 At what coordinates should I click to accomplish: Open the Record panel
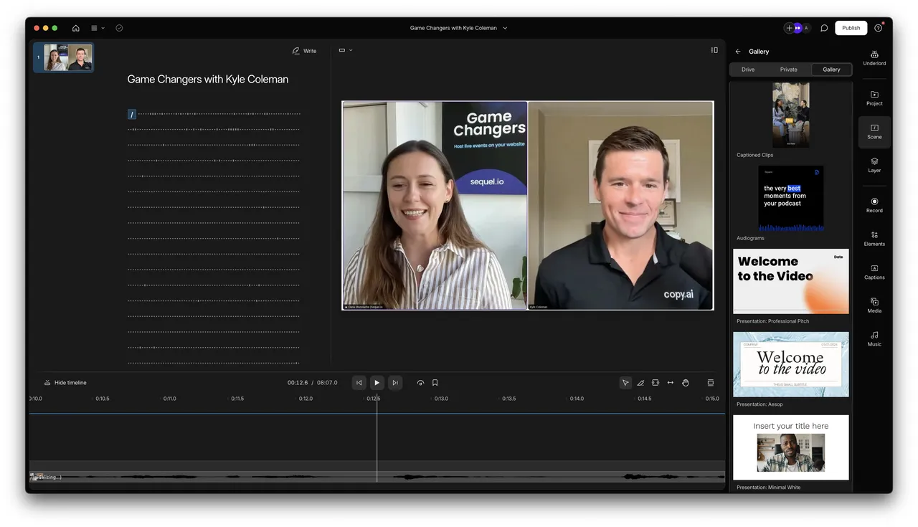click(x=874, y=205)
